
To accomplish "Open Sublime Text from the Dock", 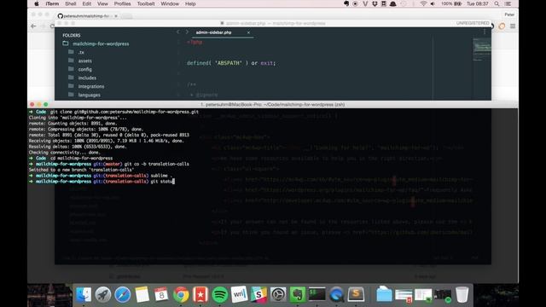I will (x=356, y=294).
